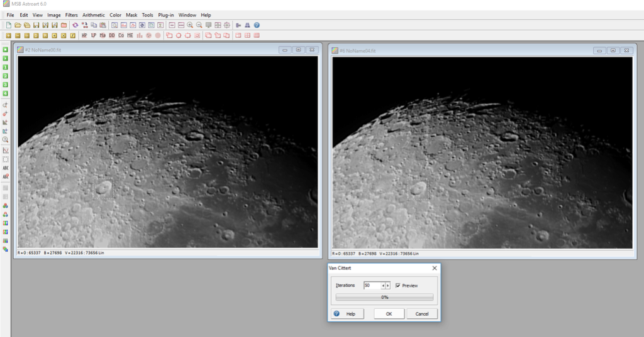
Task: Click the ABC text annotation sidebar icon
Action: coord(5,168)
